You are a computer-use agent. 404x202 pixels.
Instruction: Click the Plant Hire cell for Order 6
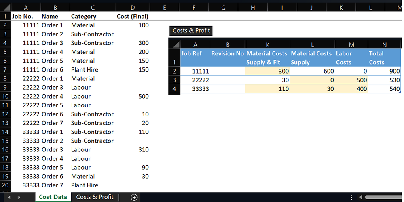(93, 69)
